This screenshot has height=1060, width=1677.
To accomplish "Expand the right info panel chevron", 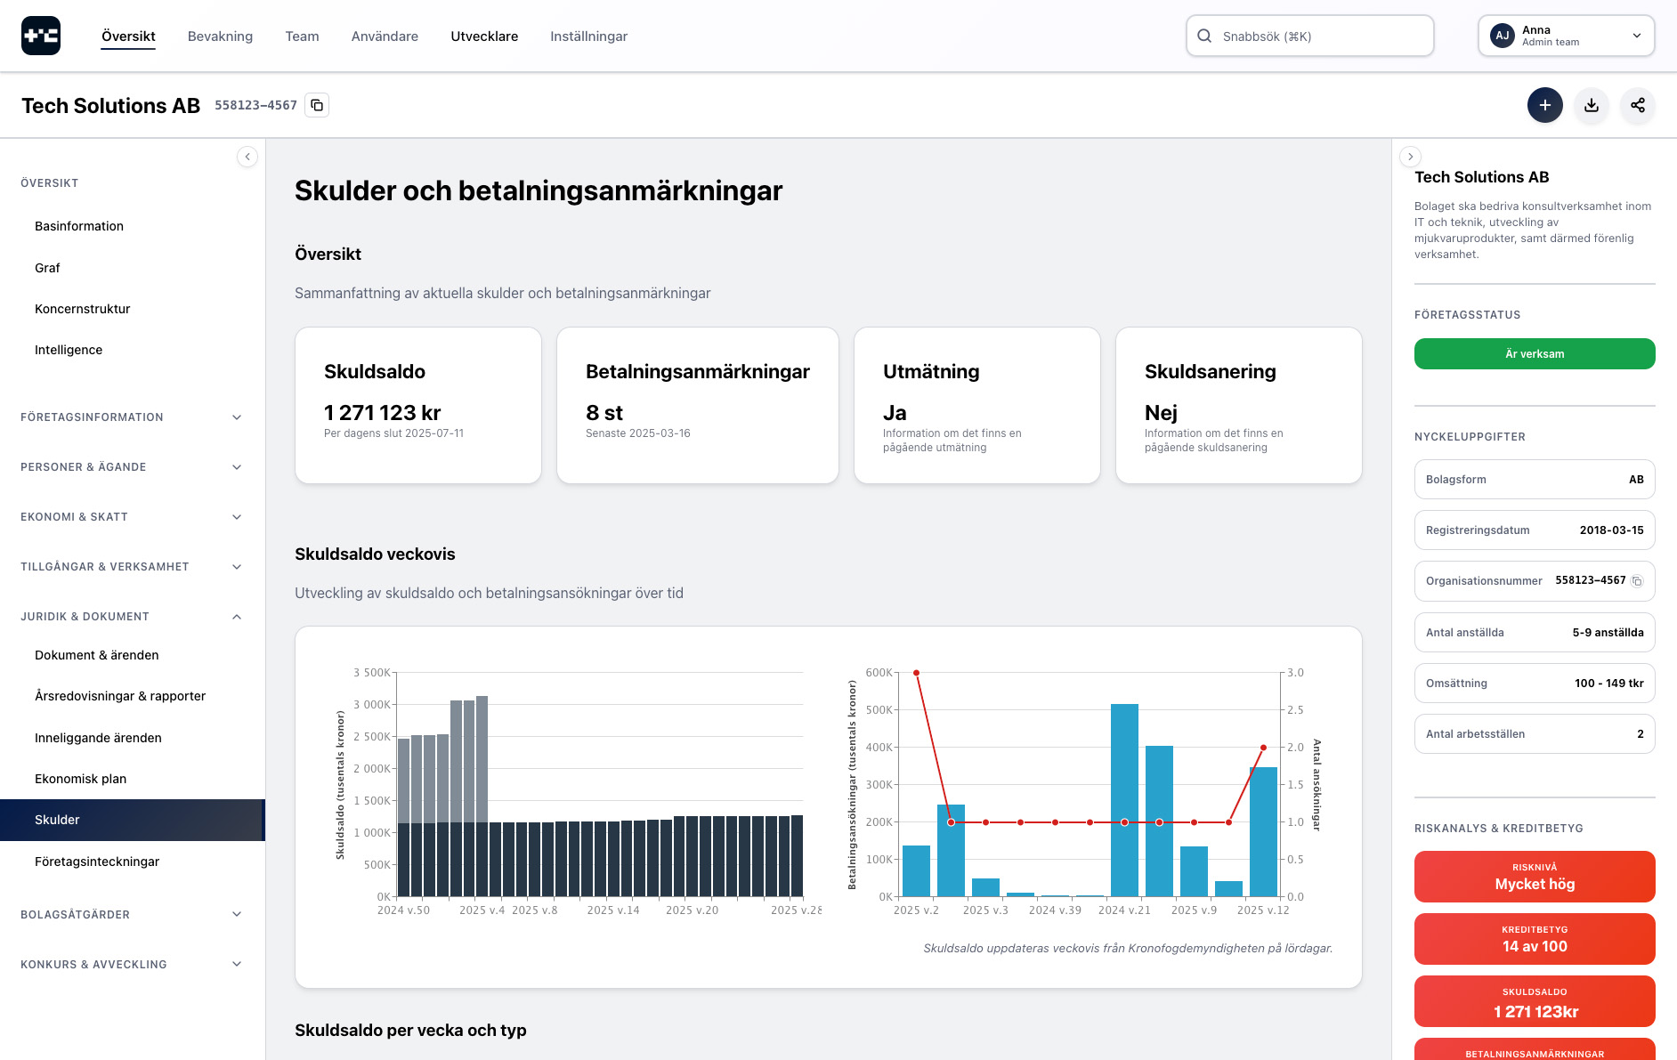I will [1411, 156].
